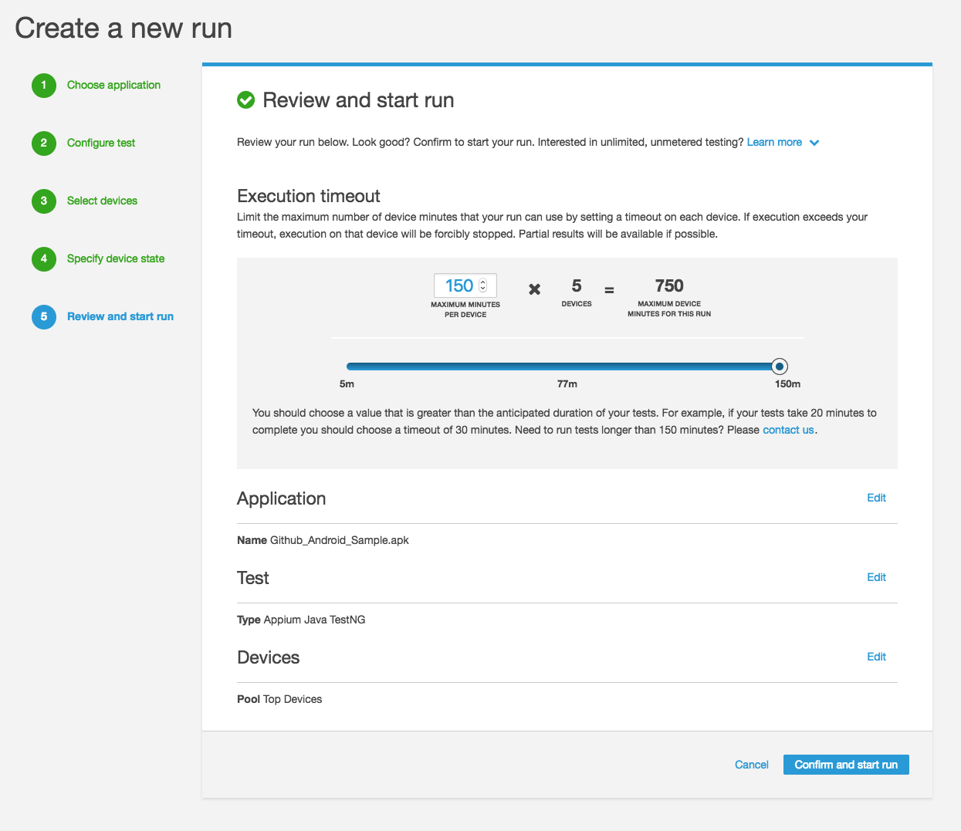Click step 5 blue circle icon

(x=44, y=317)
